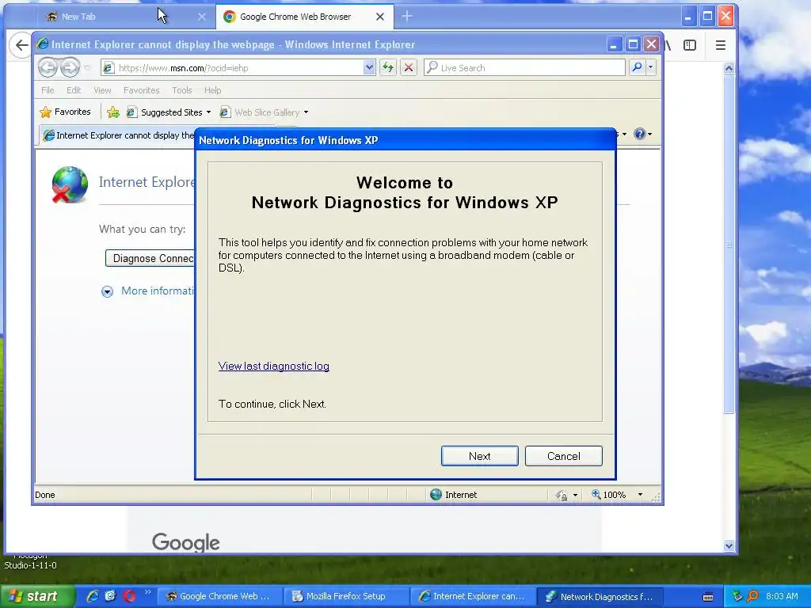Viewport: 811px width, 608px height.
Task: Click the red Stop icon in Internet Explorer
Action: point(409,68)
